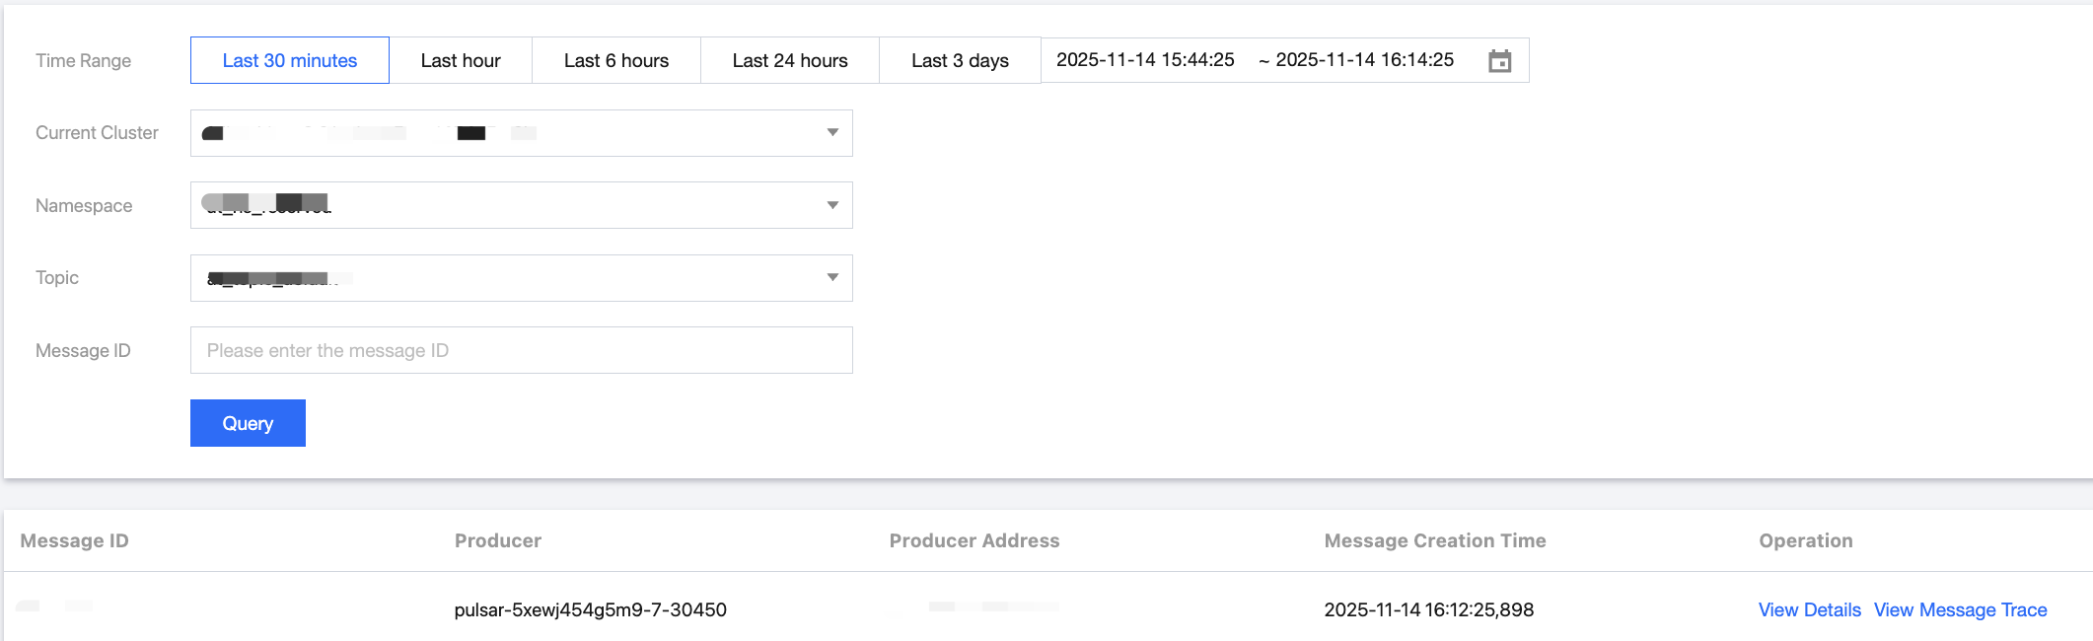Select Last 3 days range
The image size is (2093, 641).
(960, 61)
